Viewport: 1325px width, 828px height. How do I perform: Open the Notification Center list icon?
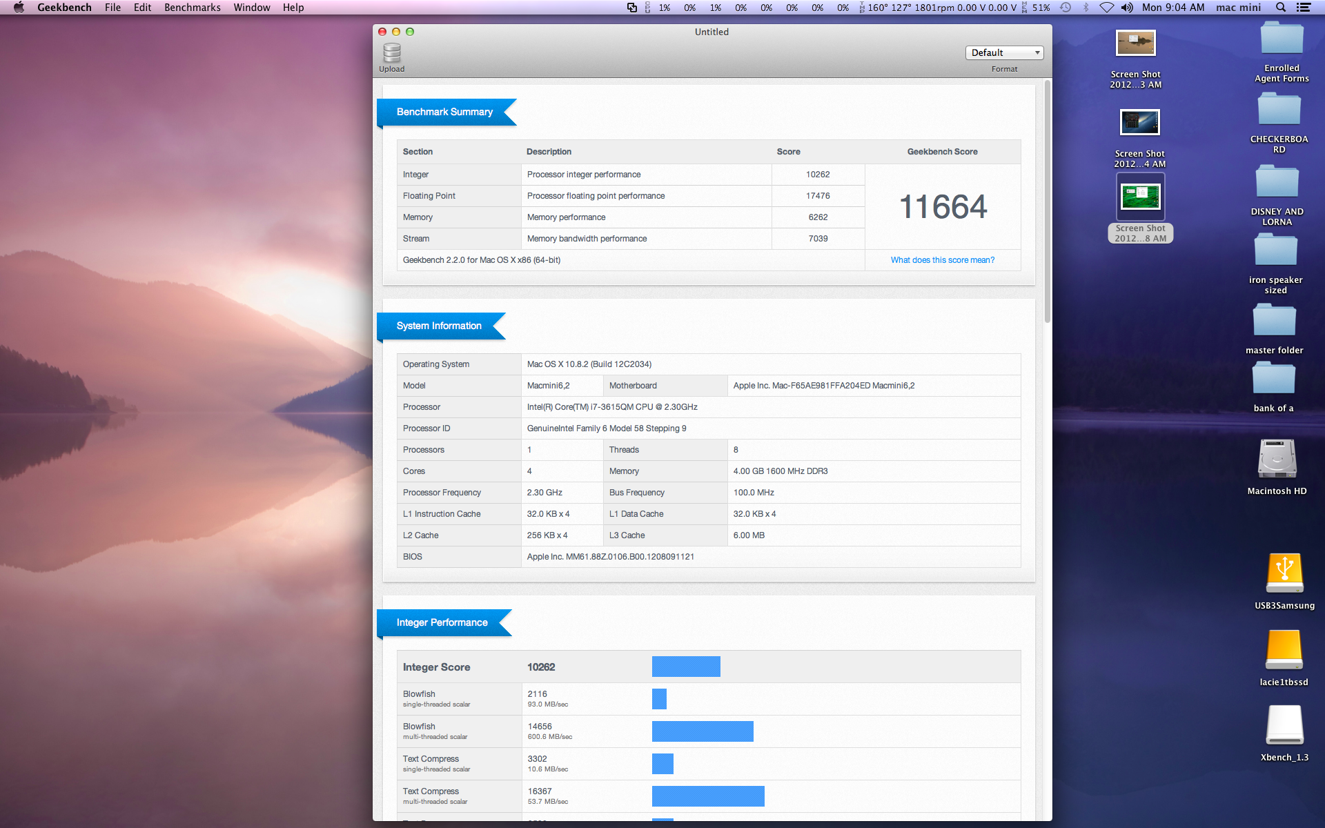click(1304, 8)
